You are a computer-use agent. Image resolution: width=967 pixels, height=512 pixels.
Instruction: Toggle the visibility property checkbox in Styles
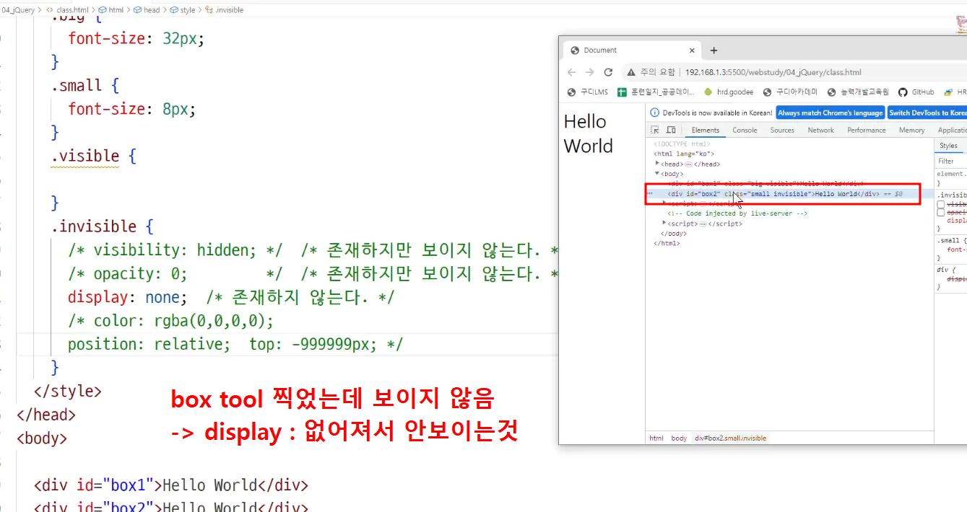[941, 205]
